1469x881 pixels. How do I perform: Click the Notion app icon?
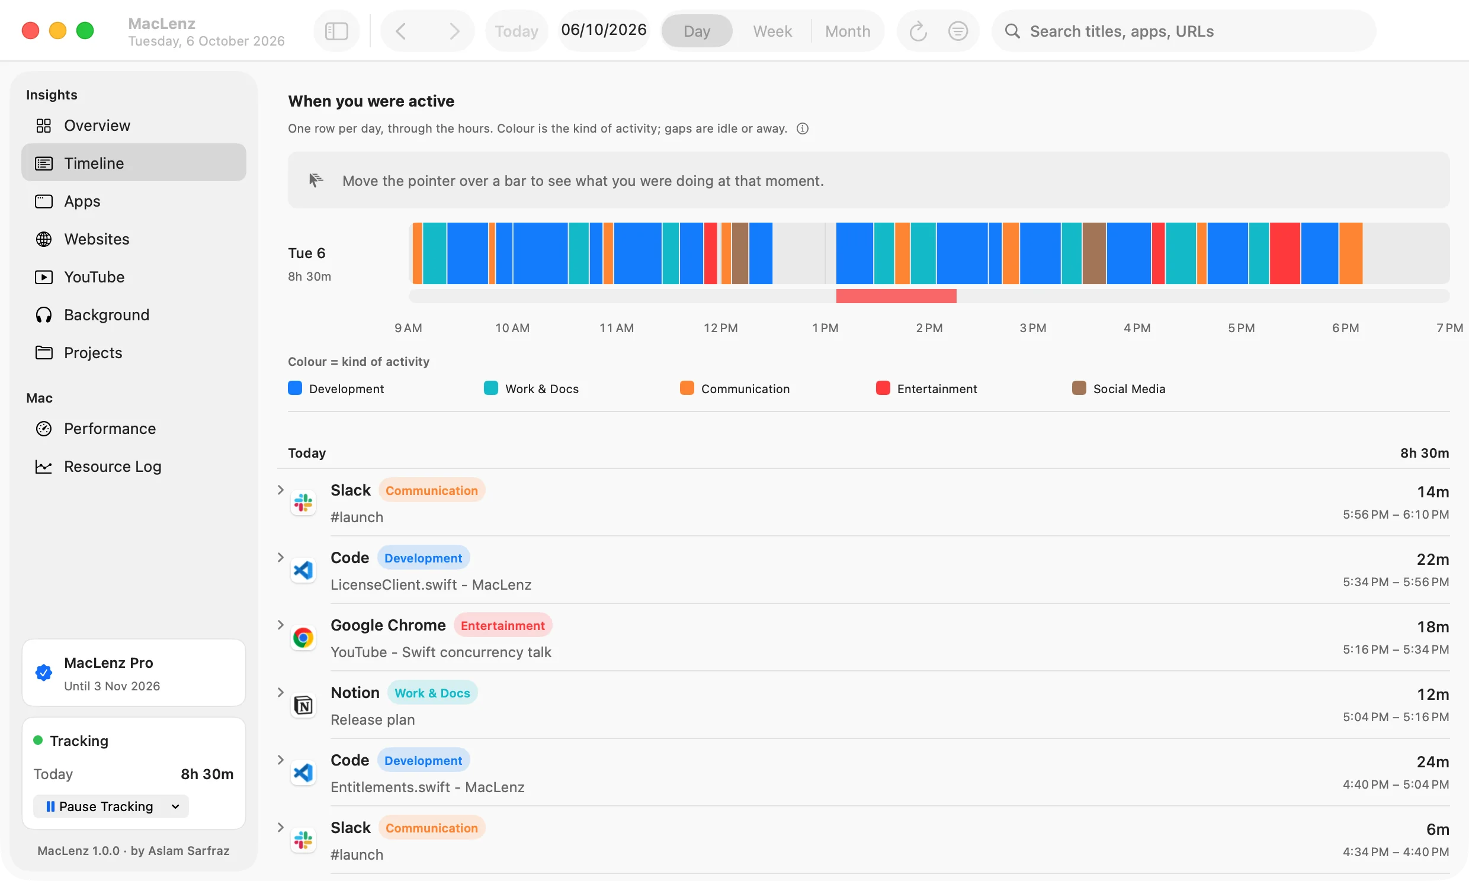click(303, 705)
